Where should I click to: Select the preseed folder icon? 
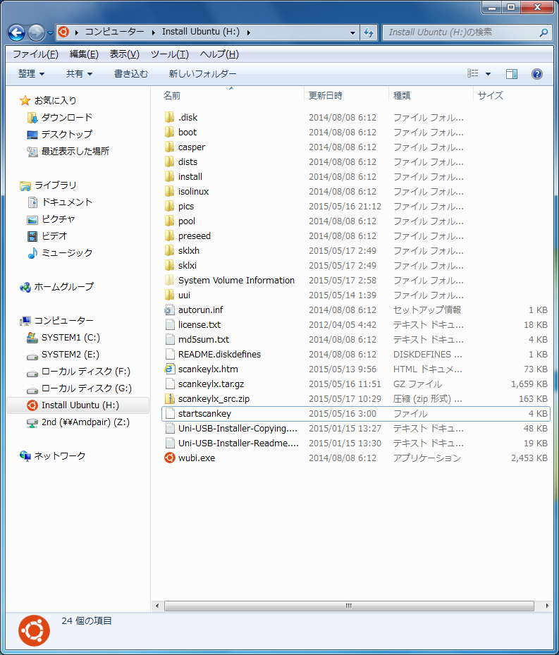point(169,236)
